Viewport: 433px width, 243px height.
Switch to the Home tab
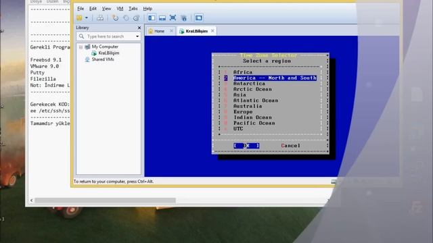[160, 31]
